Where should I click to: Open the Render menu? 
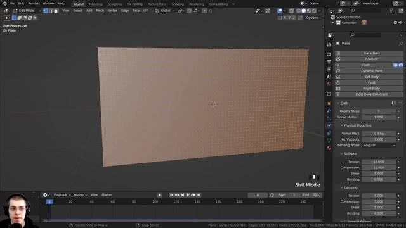pyautogui.click(x=33, y=4)
